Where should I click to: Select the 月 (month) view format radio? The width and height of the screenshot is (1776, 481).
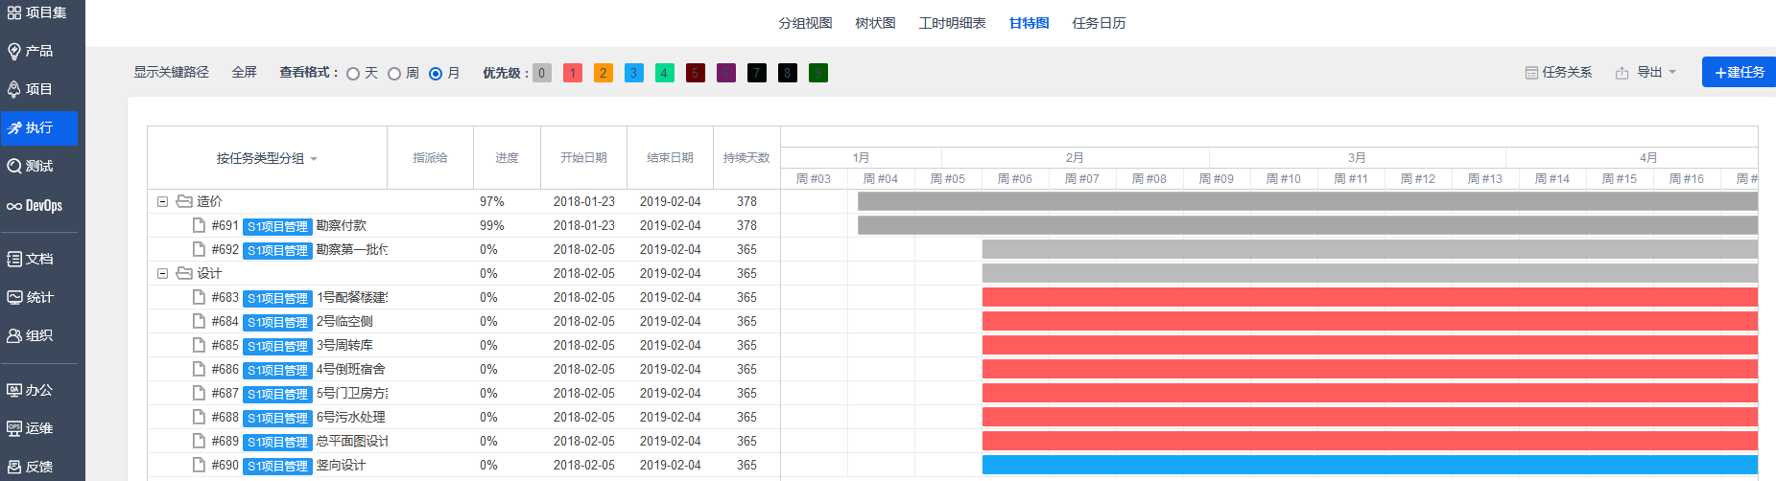[x=436, y=74]
